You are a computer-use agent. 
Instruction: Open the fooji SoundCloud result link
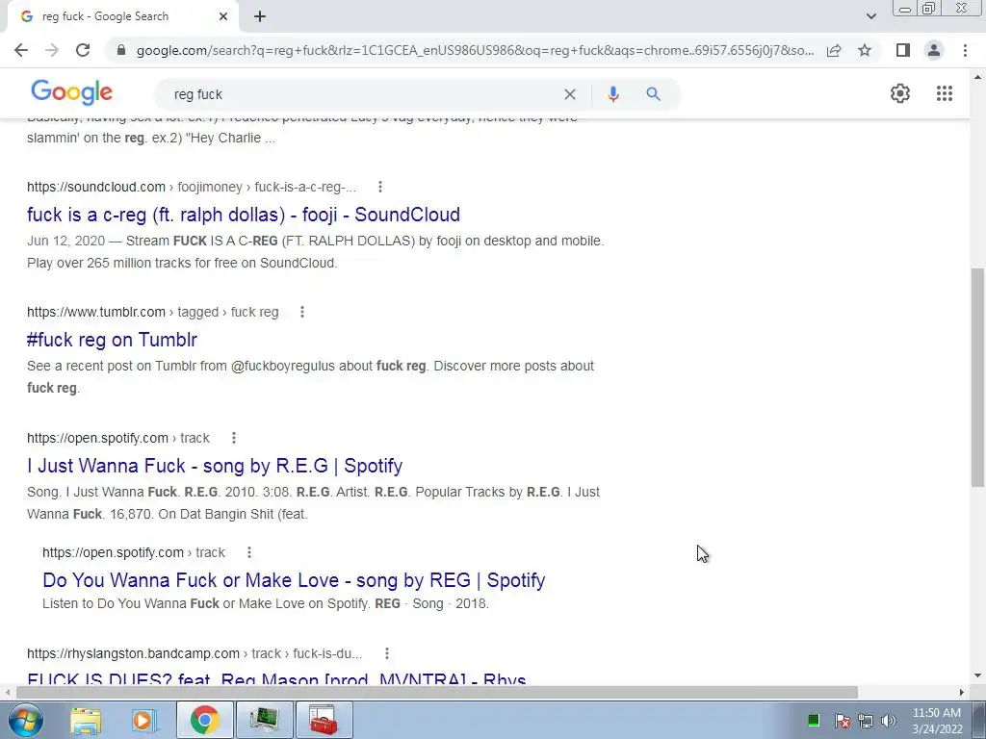244,215
